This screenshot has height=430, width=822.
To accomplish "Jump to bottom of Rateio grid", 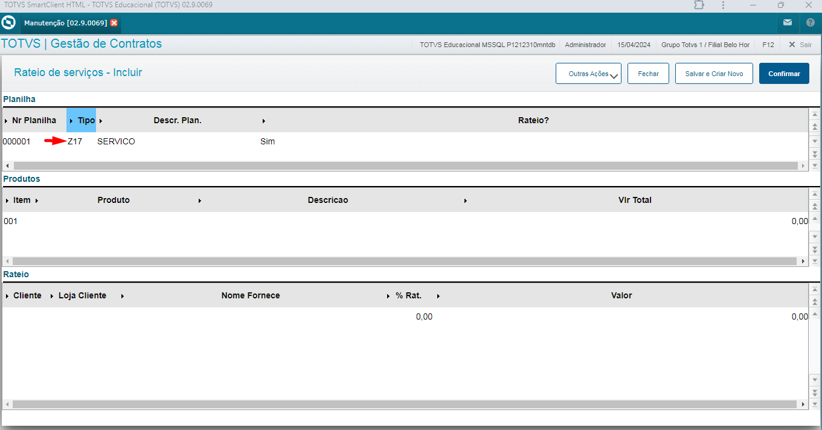I will click(815, 404).
